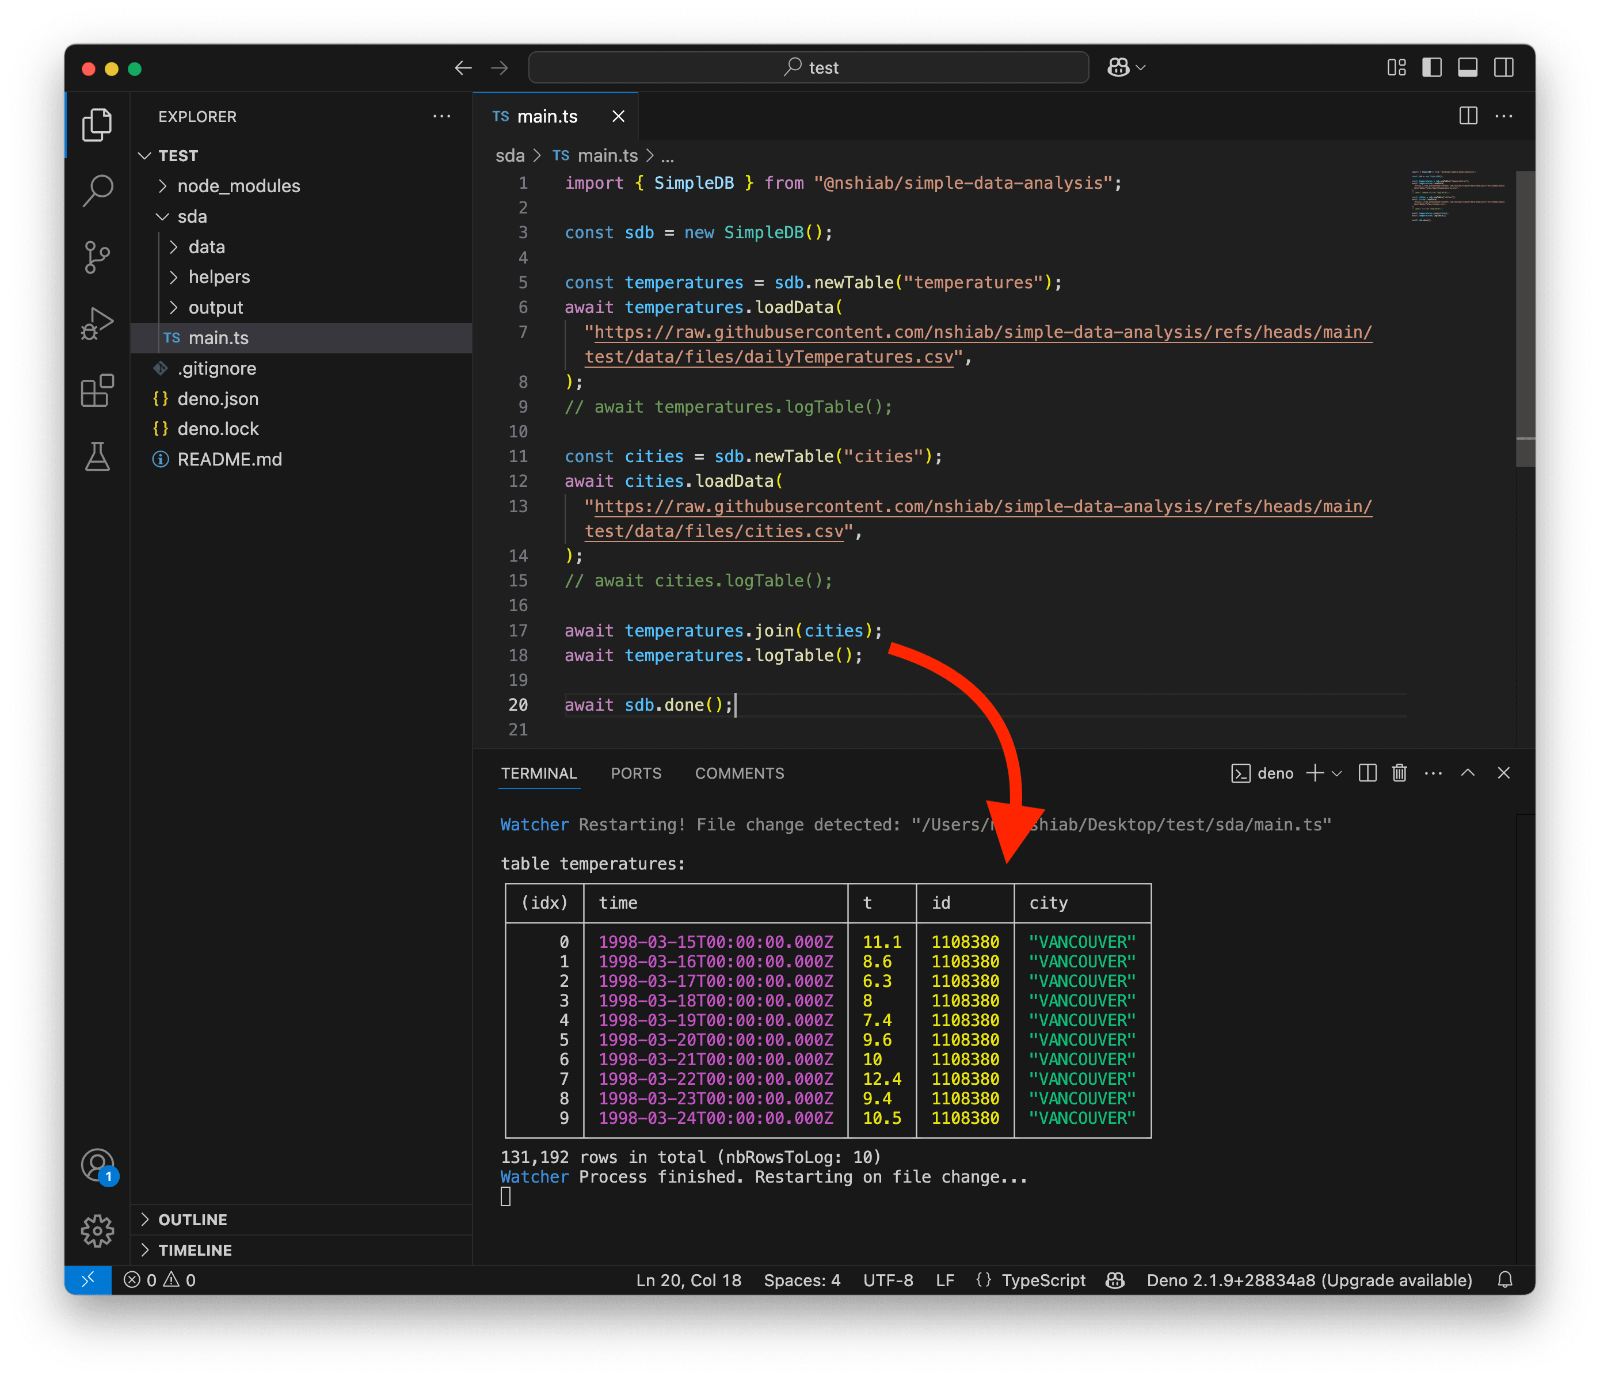Change encoding via UTF-8 status
Image resolution: width=1600 pixels, height=1380 pixels.
tap(888, 1280)
